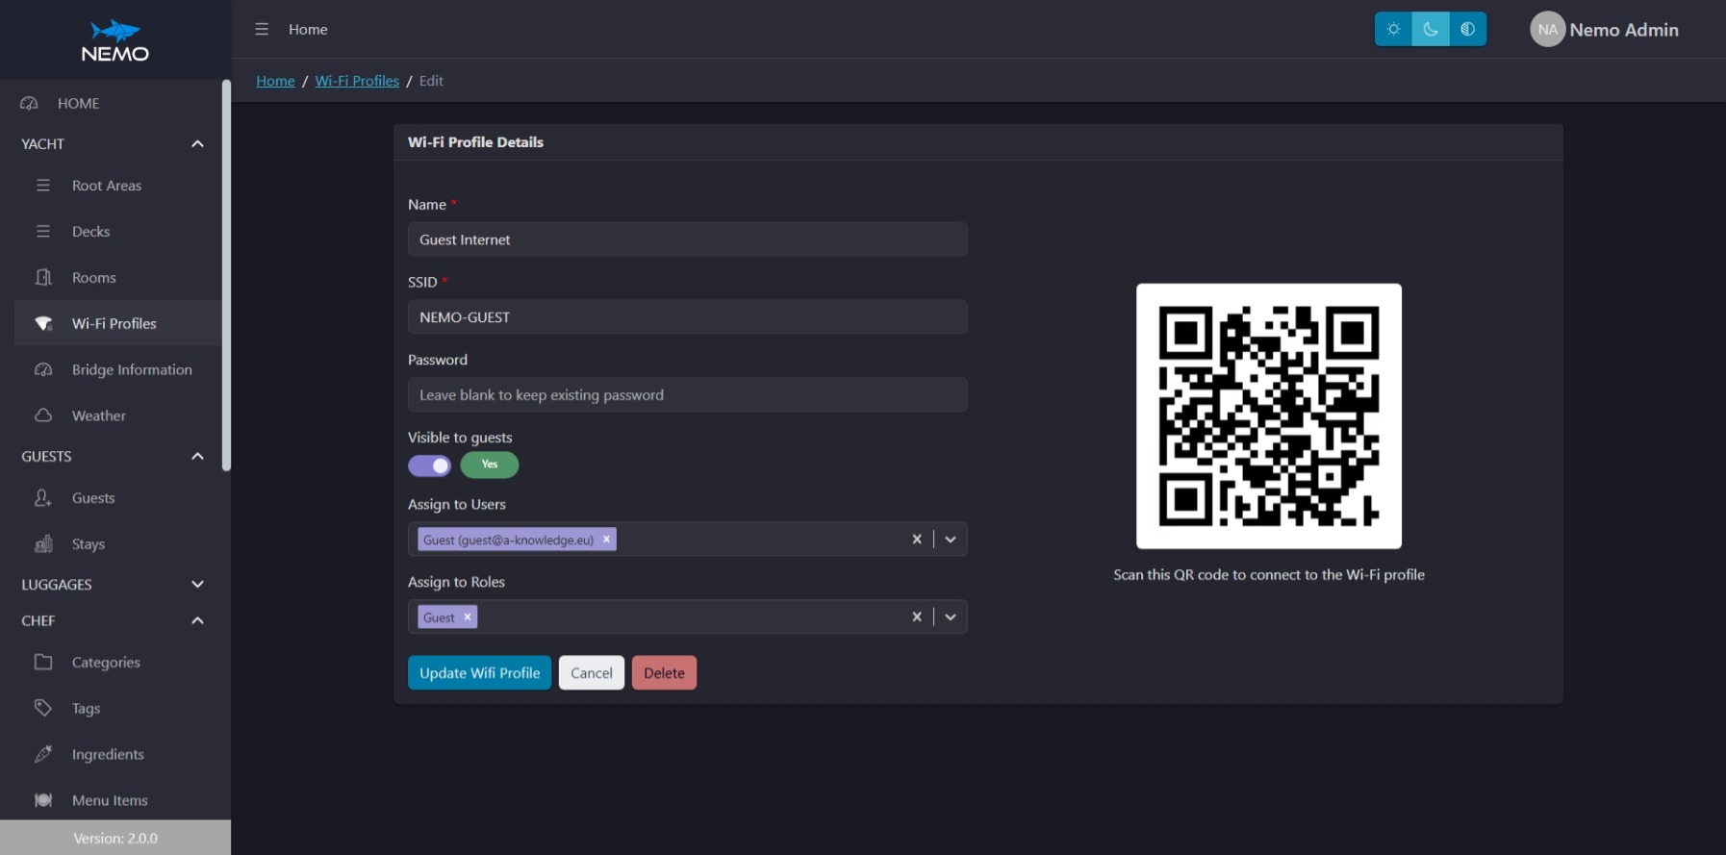Collapse the GUESTS sidebar section

click(x=197, y=456)
